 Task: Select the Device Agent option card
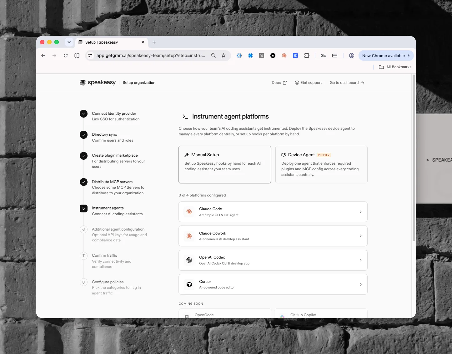[321, 164]
